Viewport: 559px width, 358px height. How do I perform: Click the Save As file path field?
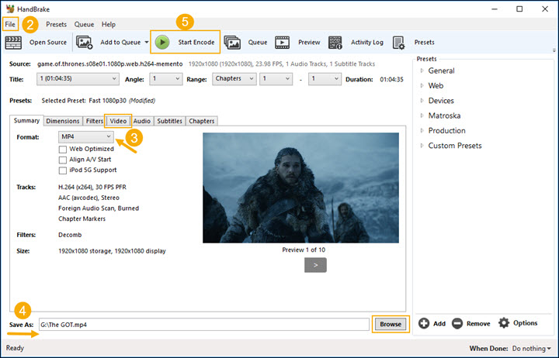pos(202,324)
